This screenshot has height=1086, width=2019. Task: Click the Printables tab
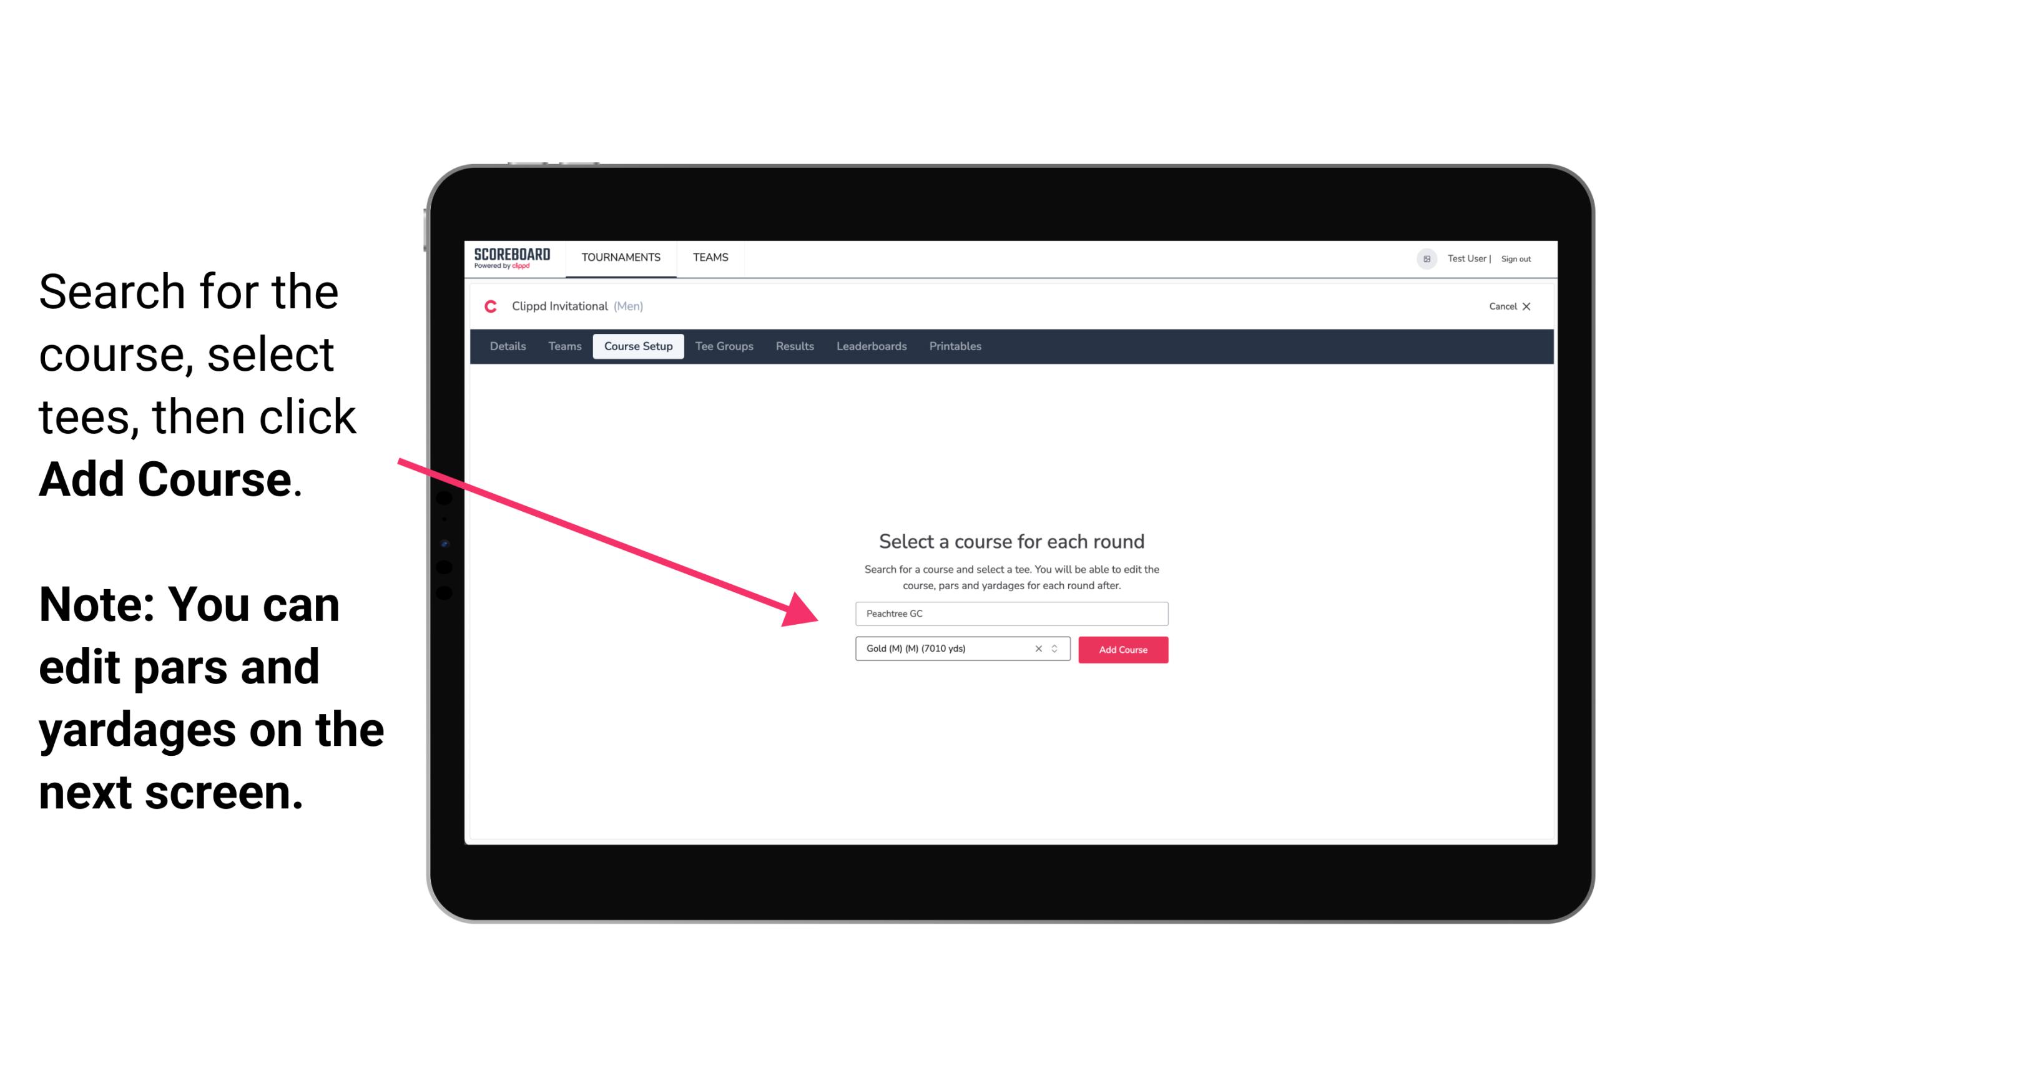[956, 346]
